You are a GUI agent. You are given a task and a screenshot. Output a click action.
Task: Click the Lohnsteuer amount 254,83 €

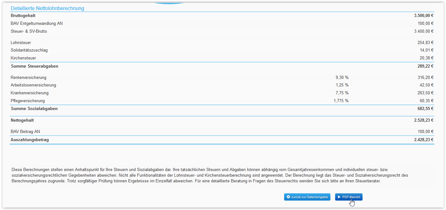point(425,42)
